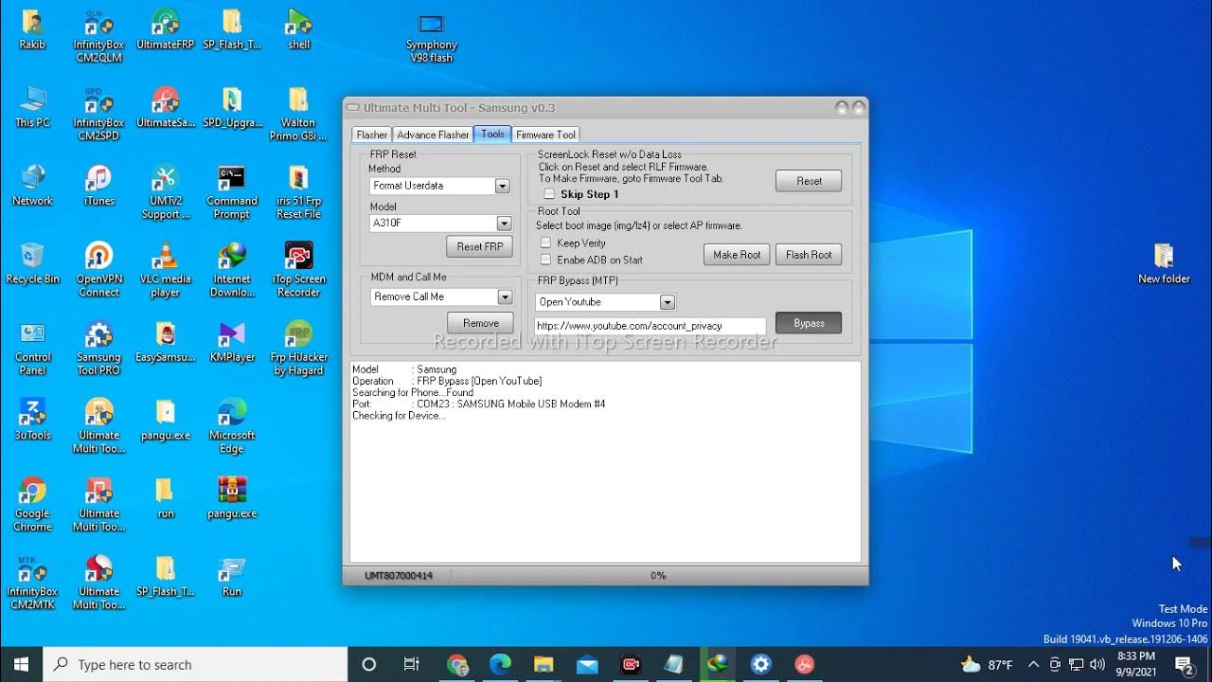
Task: Toggle the Skip Step 1 checkbox
Action: 549,194
